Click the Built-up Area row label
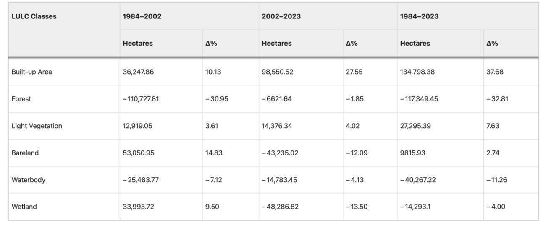The image size is (546, 225). click(32, 72)
